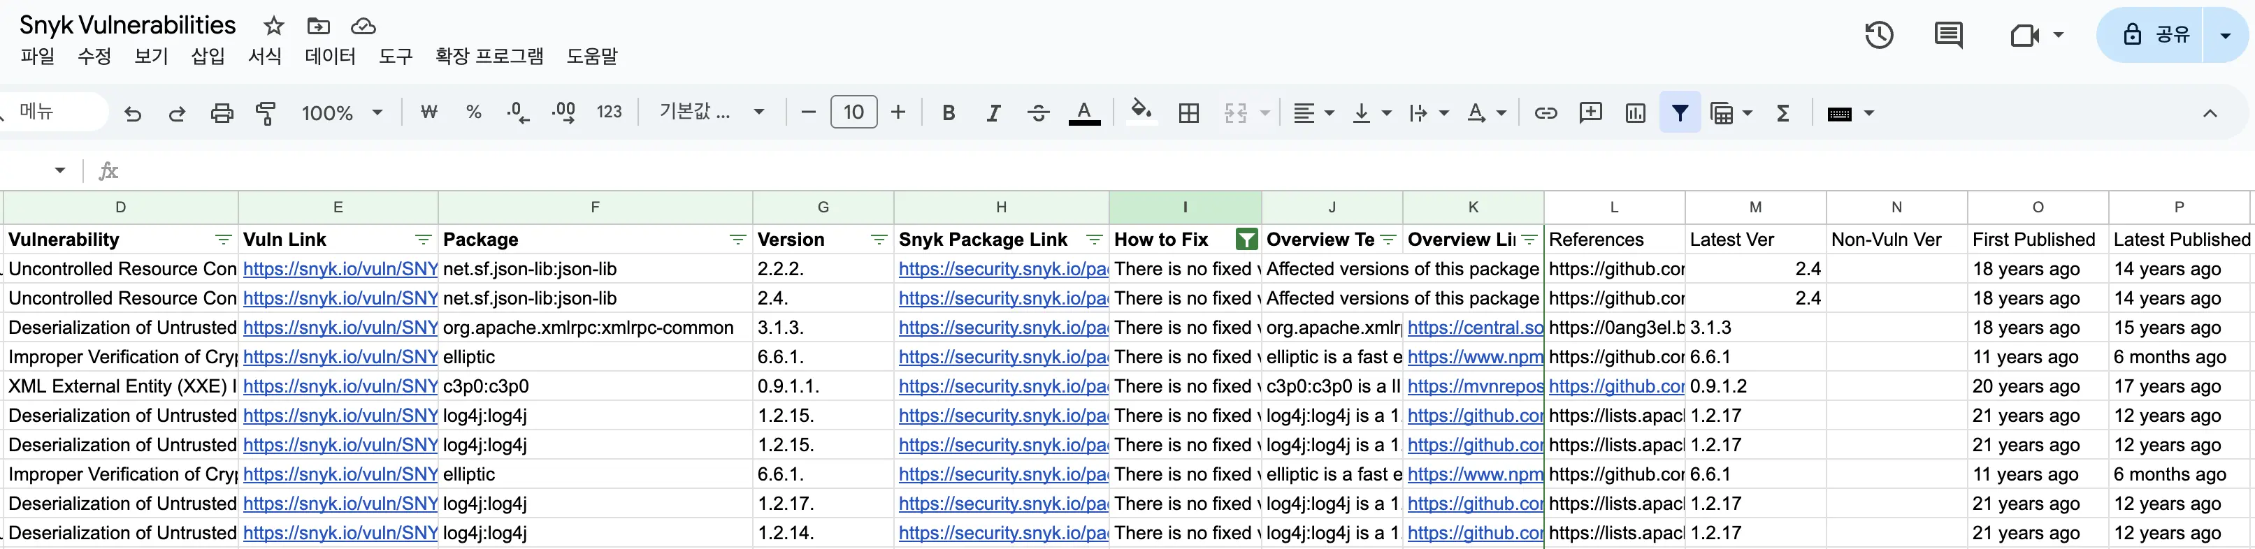Open the 확장 프로그램 menu

489,56
